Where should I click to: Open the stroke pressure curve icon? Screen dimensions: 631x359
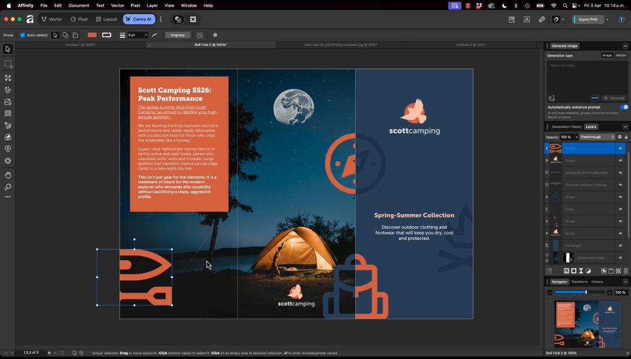(x=154, y=35)
